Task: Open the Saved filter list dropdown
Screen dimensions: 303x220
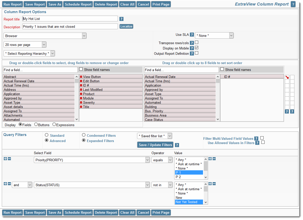Action: click(x=155, y=136)
